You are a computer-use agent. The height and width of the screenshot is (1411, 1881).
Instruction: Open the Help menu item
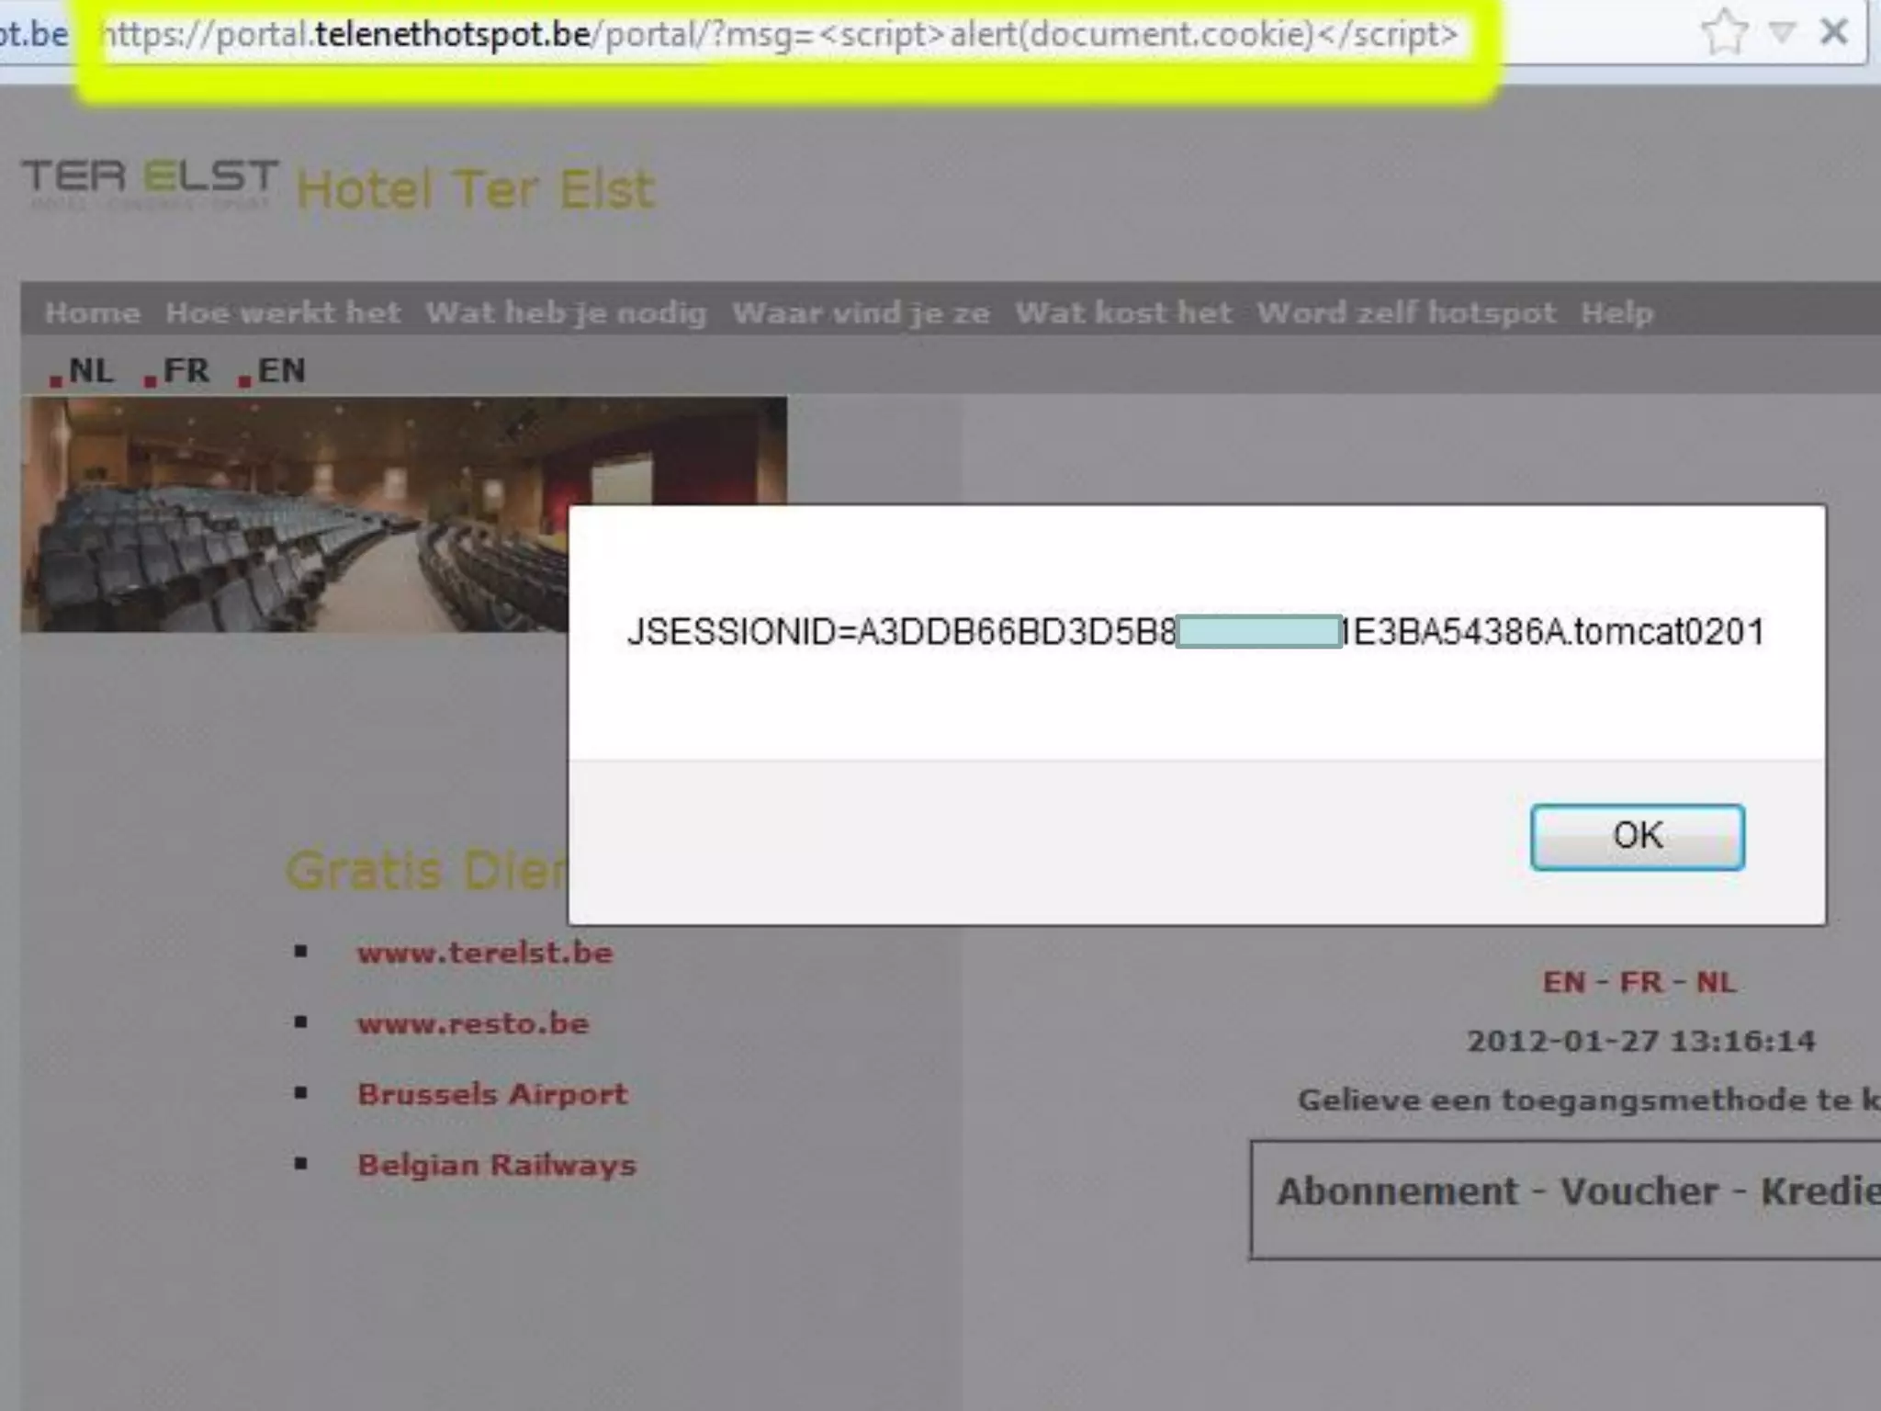pyautogui.click(x=1616, y=313)
